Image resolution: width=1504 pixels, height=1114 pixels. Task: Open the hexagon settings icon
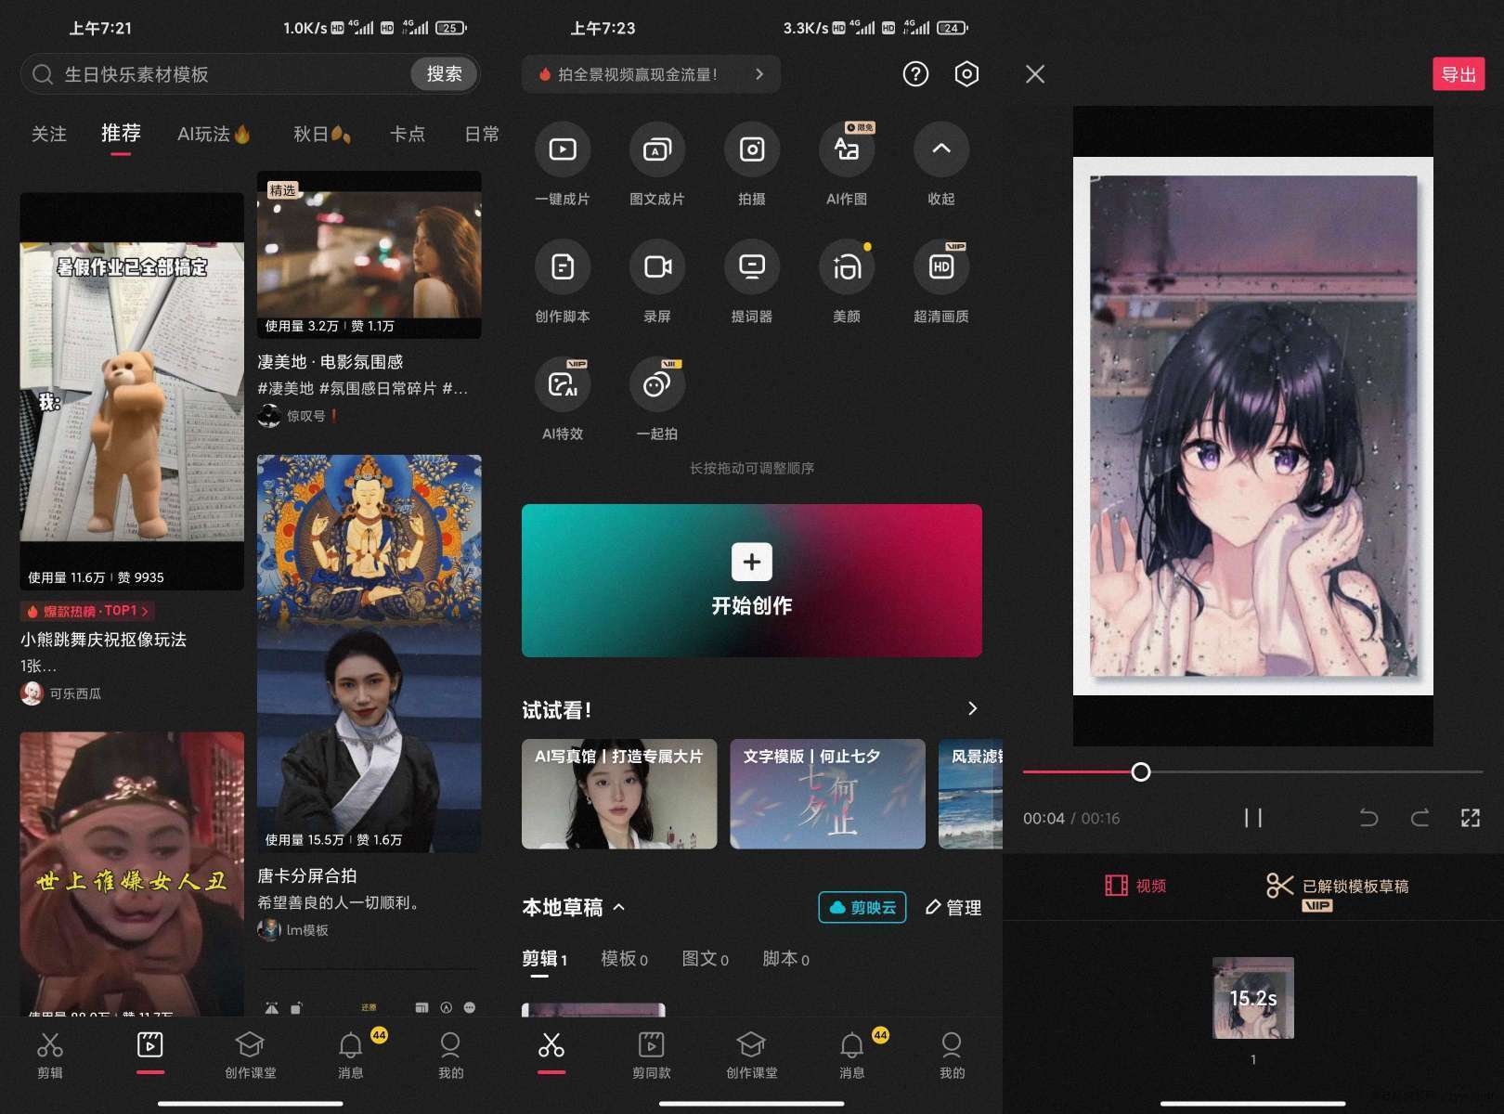[x=966, y=74]
